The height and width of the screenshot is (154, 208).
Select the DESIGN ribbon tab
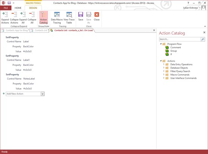tap(33, 8)
